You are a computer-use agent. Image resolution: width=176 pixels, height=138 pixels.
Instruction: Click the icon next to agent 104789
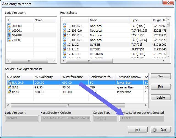point(9,35)
